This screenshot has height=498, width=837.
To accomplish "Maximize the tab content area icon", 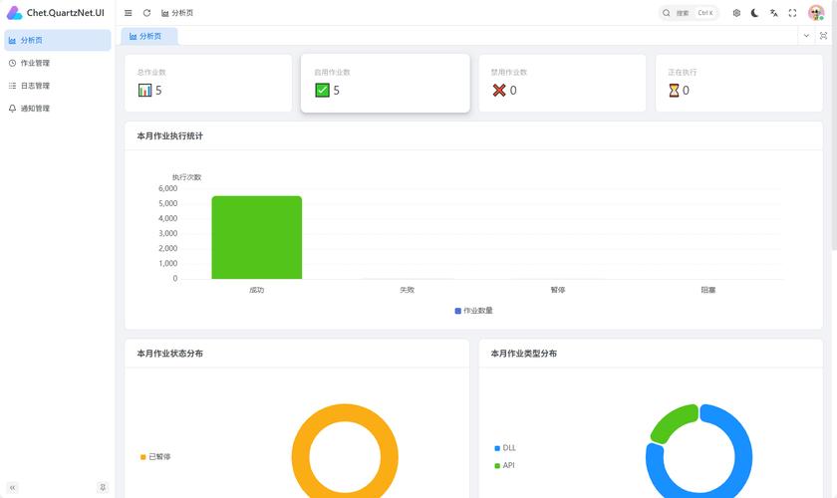I will click(824, 36).
